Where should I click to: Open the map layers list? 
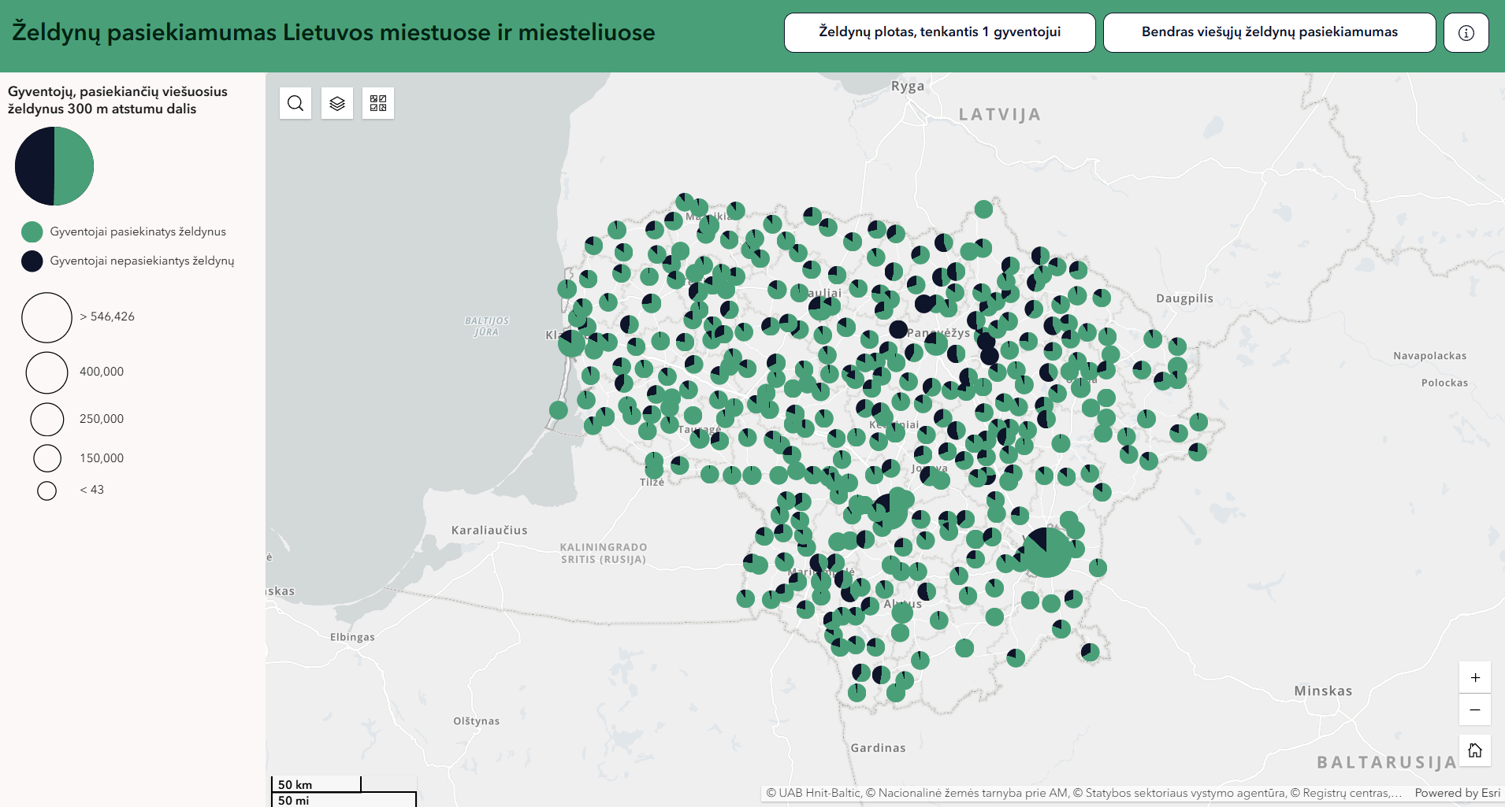pos(337,103)
